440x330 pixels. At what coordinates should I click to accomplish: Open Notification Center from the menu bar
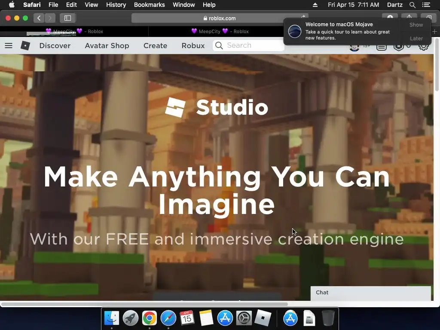tap(426, 5)
